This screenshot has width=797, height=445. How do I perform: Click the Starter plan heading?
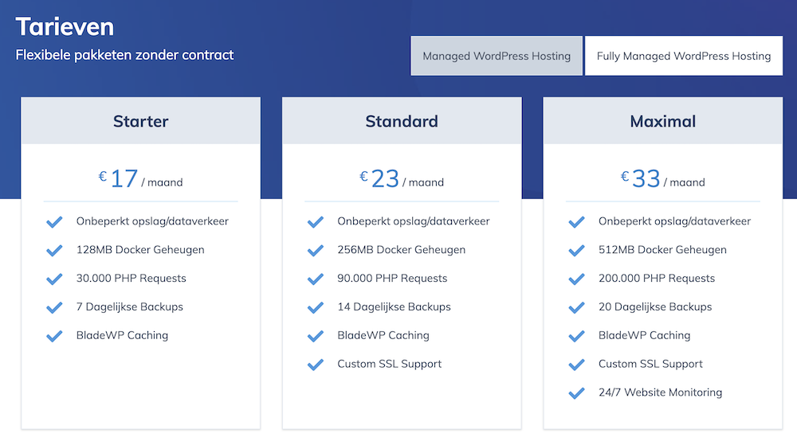140,122
